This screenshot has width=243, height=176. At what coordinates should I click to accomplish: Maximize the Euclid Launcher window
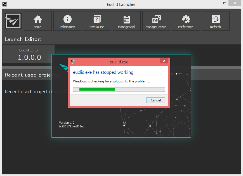pos(225,3)
